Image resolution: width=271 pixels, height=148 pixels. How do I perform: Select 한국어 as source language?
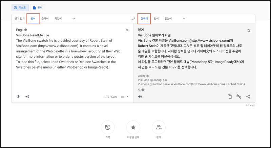tap(45, 19)
